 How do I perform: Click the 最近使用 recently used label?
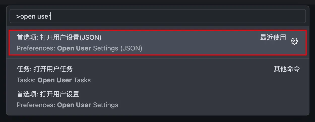(x=273, y=37)
